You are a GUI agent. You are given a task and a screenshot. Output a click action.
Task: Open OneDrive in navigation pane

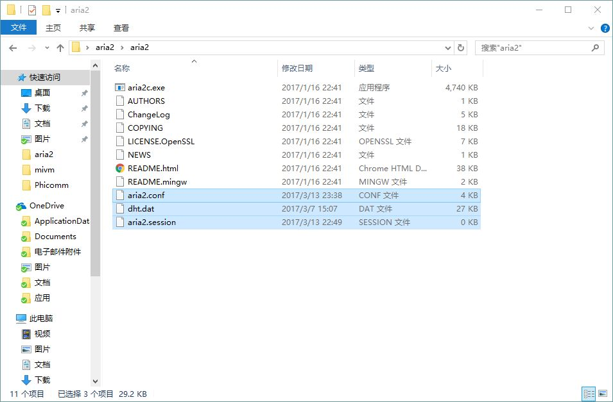(40, 206)
